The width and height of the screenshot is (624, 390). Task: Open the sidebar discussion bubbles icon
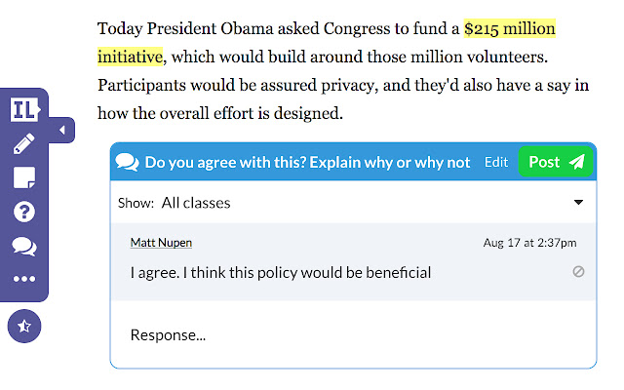(23, 247)
